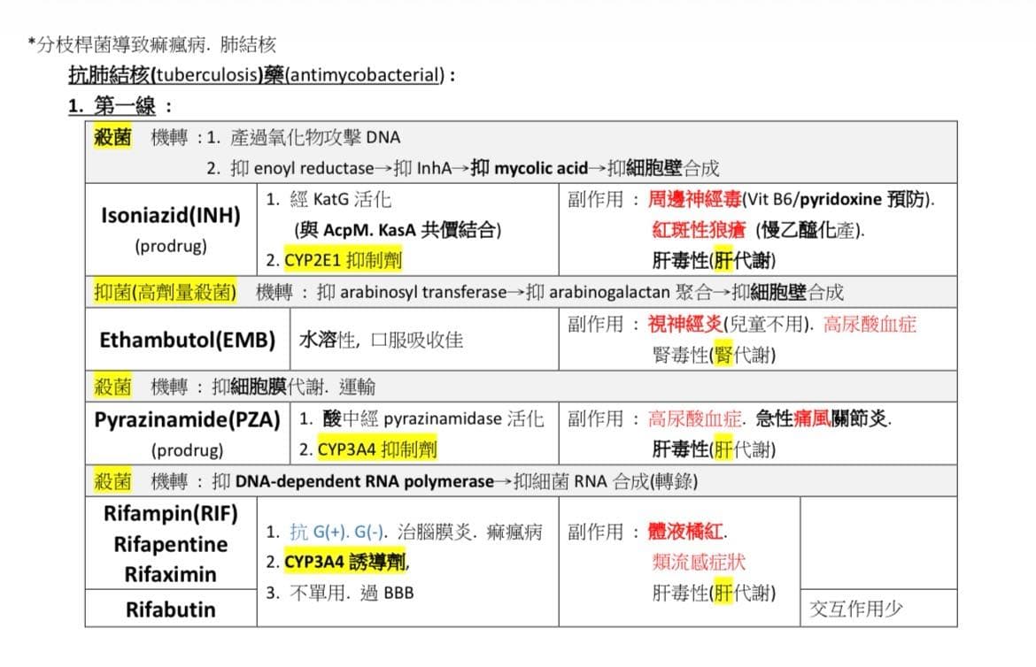Click the red 類流感症狀 text
The image size is (1036, 667).
(x=699, y=562)
